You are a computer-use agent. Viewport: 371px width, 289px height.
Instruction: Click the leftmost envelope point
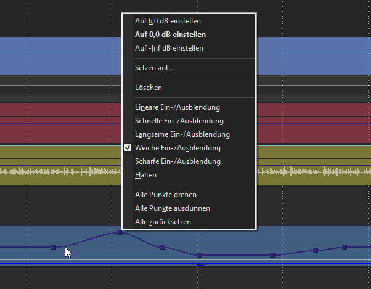point(54,247)
